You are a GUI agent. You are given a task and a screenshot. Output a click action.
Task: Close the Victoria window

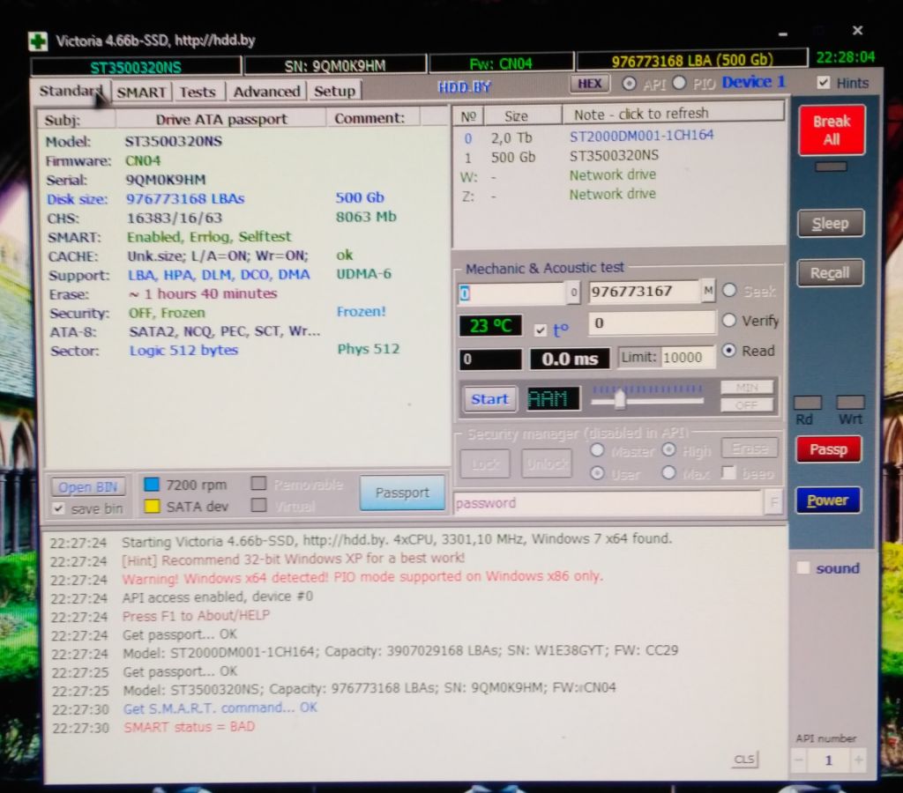pos(857,30)
